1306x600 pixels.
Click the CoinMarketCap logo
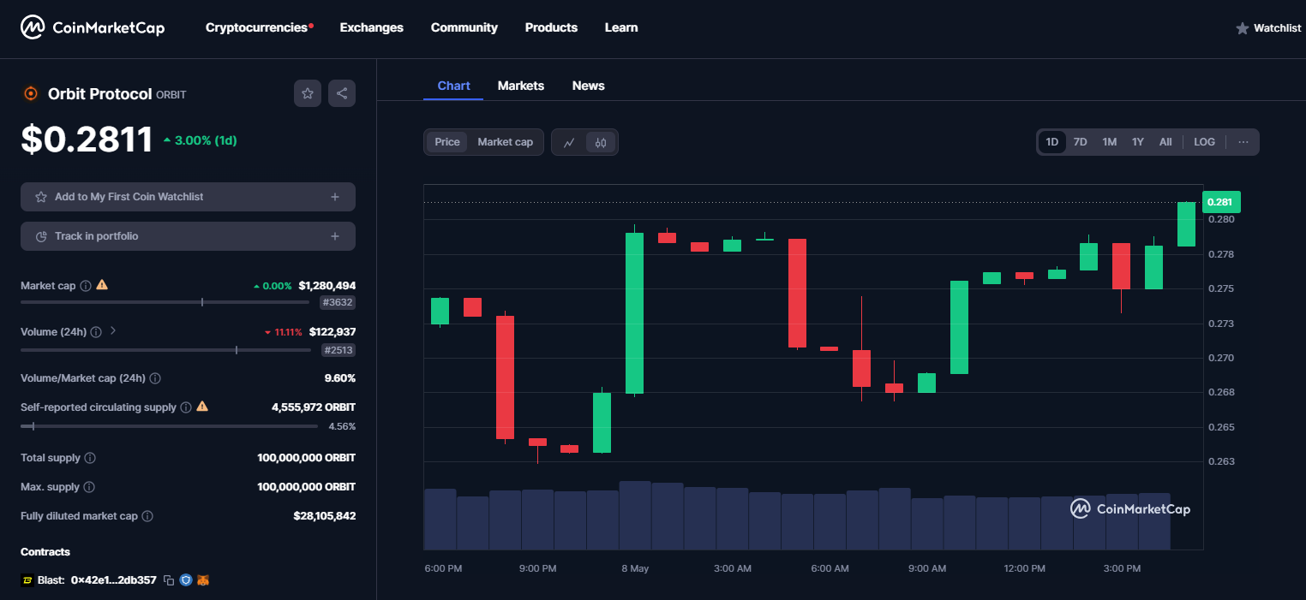93,27
